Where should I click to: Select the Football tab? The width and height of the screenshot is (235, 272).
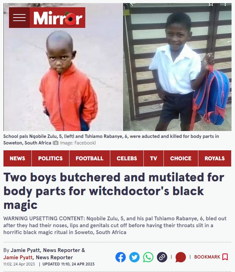pos(90,158)
